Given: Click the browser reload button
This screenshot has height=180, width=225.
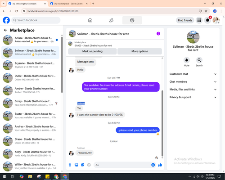Looking at the screenshot, I should tap(17, 11).
